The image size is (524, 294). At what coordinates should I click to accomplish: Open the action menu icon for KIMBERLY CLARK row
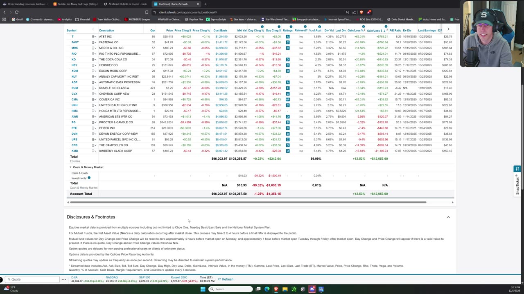(x=94, y=151)
